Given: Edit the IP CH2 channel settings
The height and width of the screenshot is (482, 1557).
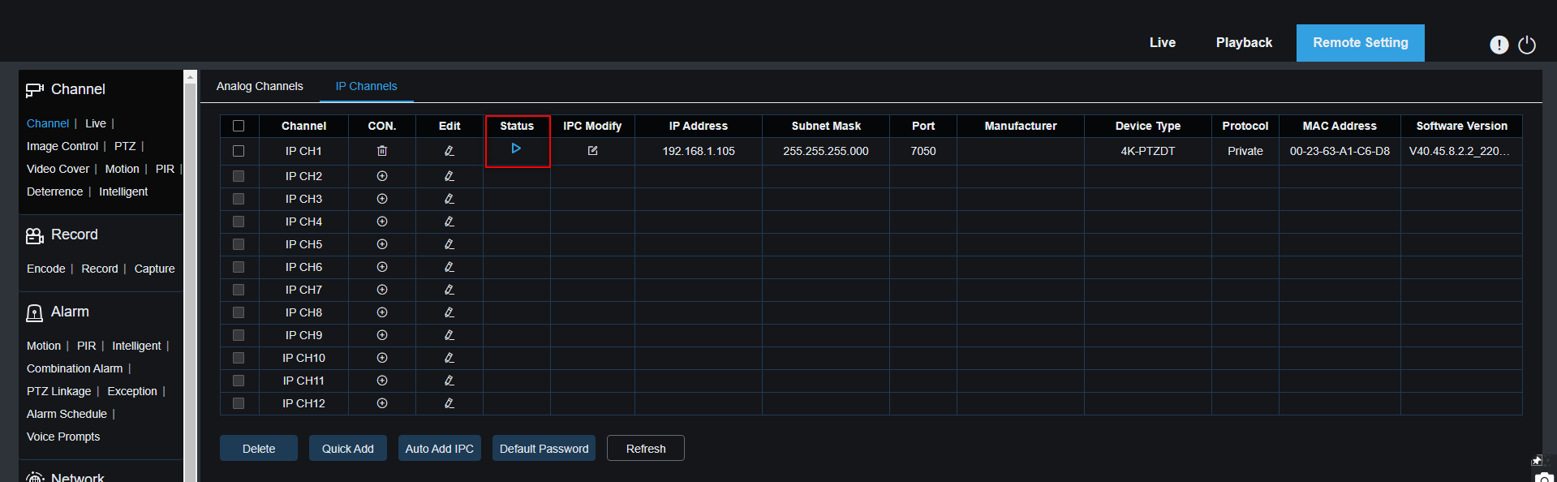Looking at the screenshot, I should click(449, 176).
